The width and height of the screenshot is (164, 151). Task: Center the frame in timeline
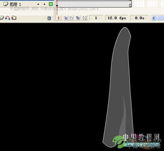[x=59, y=18]
